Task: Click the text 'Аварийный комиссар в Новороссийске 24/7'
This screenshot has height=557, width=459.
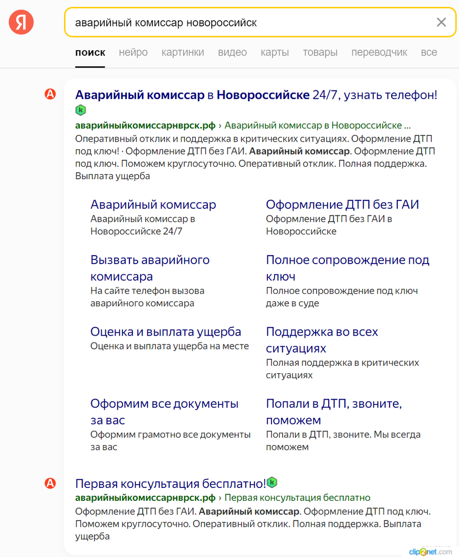Action: [x=142, y=225]
